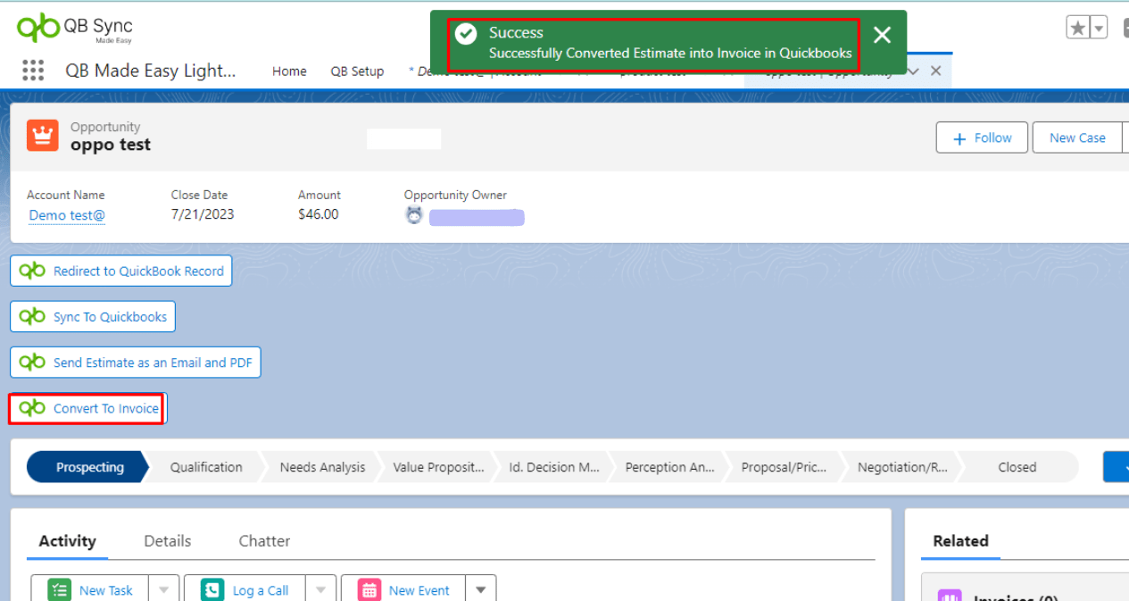Select the Qualification stage
This screenshot has width=1129, height=601.
(x=206, y=467)
